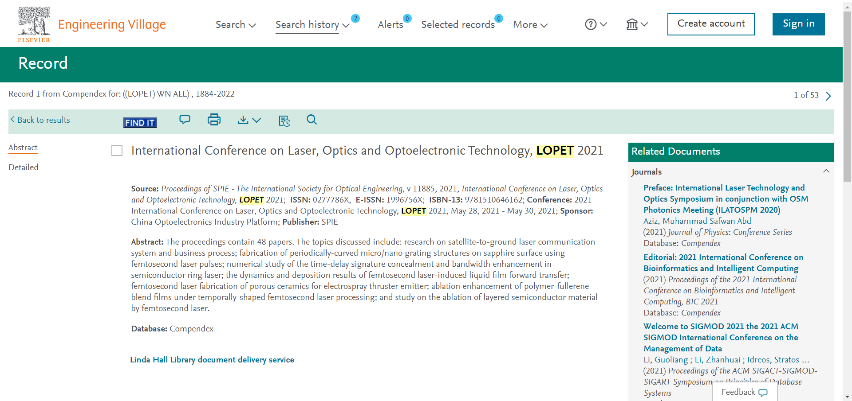Image resolution: width=852 pixels, height=401 pixels.
Task: Click the calendar-clock alert icon
Action: click(x=284, y=121)
